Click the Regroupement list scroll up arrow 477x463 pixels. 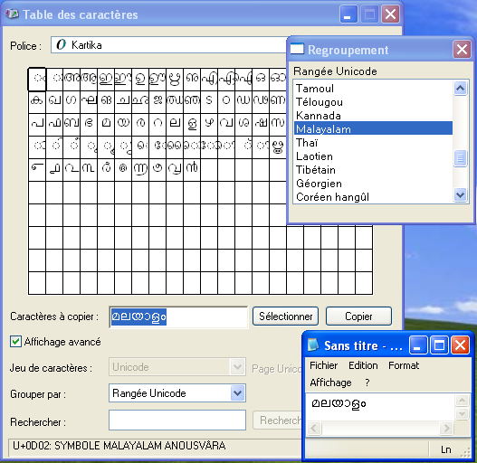[x=461, y=89]
